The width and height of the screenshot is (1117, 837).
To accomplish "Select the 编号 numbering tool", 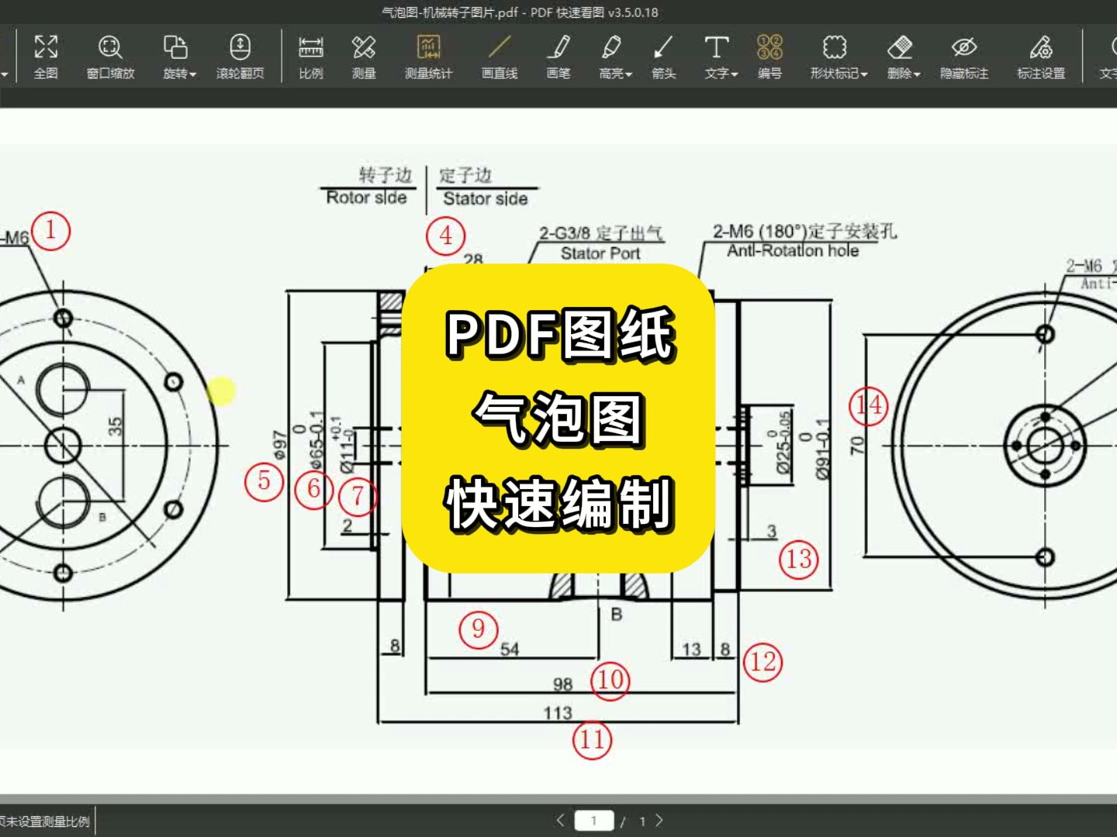I will [769, 57].
